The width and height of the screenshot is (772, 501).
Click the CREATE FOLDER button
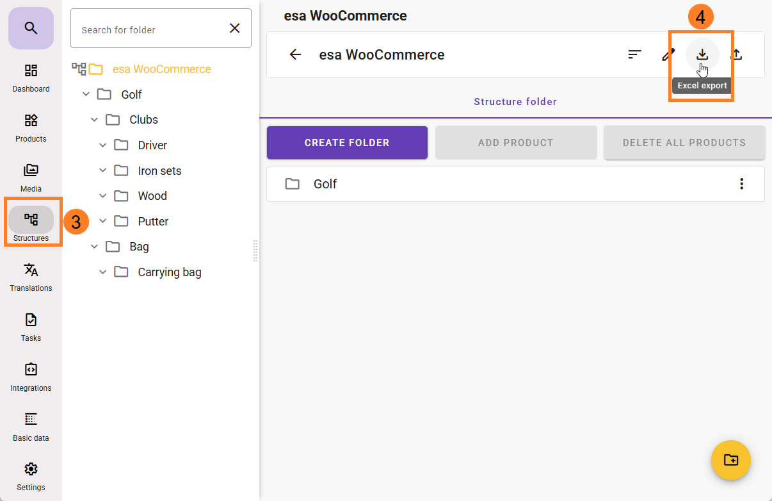[347, 143]
